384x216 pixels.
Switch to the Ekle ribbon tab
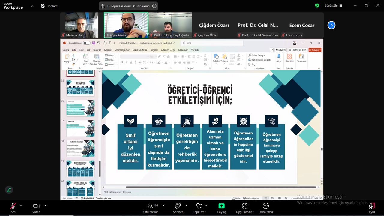point(81,50)
